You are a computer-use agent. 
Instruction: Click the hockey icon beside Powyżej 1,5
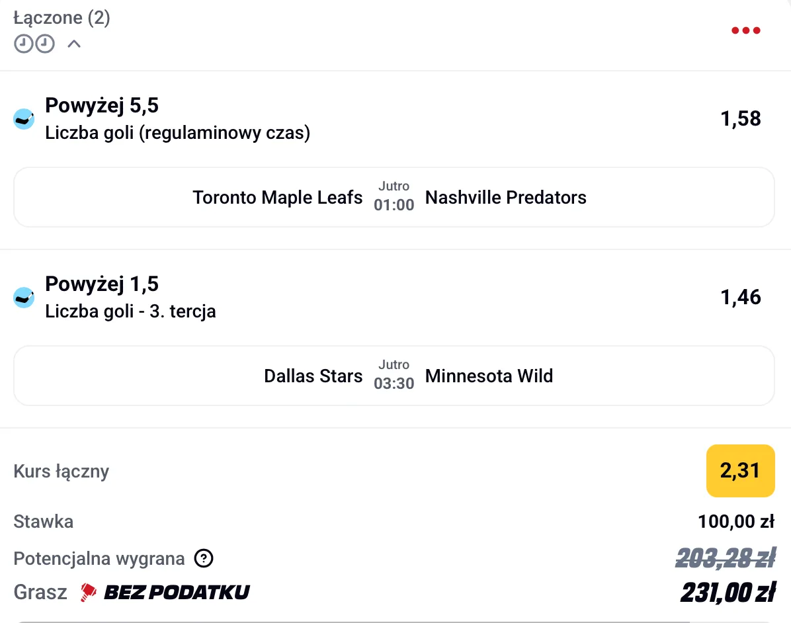tap(24, 298)
